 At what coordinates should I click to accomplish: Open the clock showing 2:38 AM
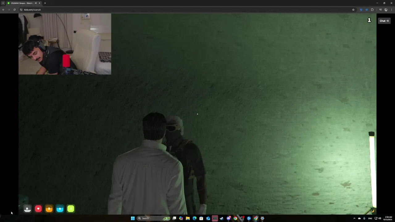[388, 218]
